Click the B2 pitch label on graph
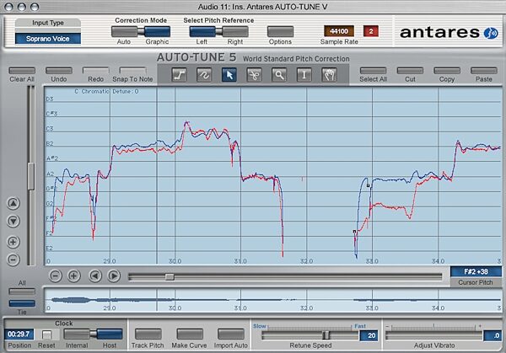This screenshot has width=506, height=353. pyautogui.click(x=50, y=144)
